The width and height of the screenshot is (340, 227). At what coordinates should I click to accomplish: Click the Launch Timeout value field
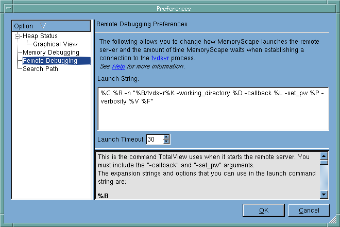(x=154, y=139)
